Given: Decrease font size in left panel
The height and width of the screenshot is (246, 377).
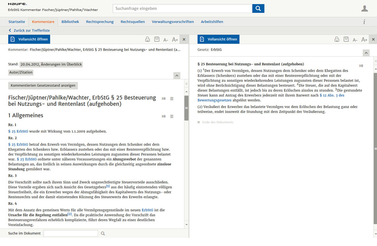Looking at the screenshot, I should [166, 40].
